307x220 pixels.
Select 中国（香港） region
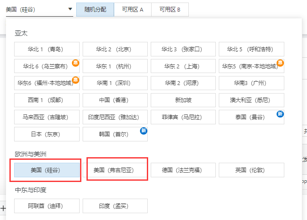pos(115,100)
